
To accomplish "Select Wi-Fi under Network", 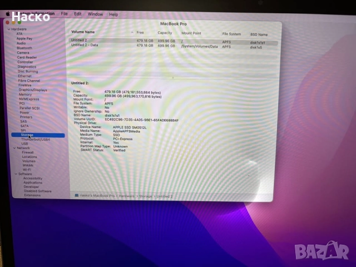I will tap(27, 170).
